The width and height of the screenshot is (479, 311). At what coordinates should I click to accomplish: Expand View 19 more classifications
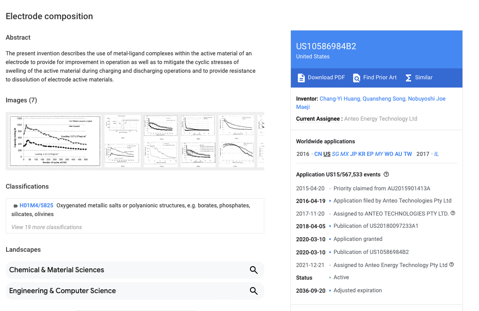pos(47,227)
